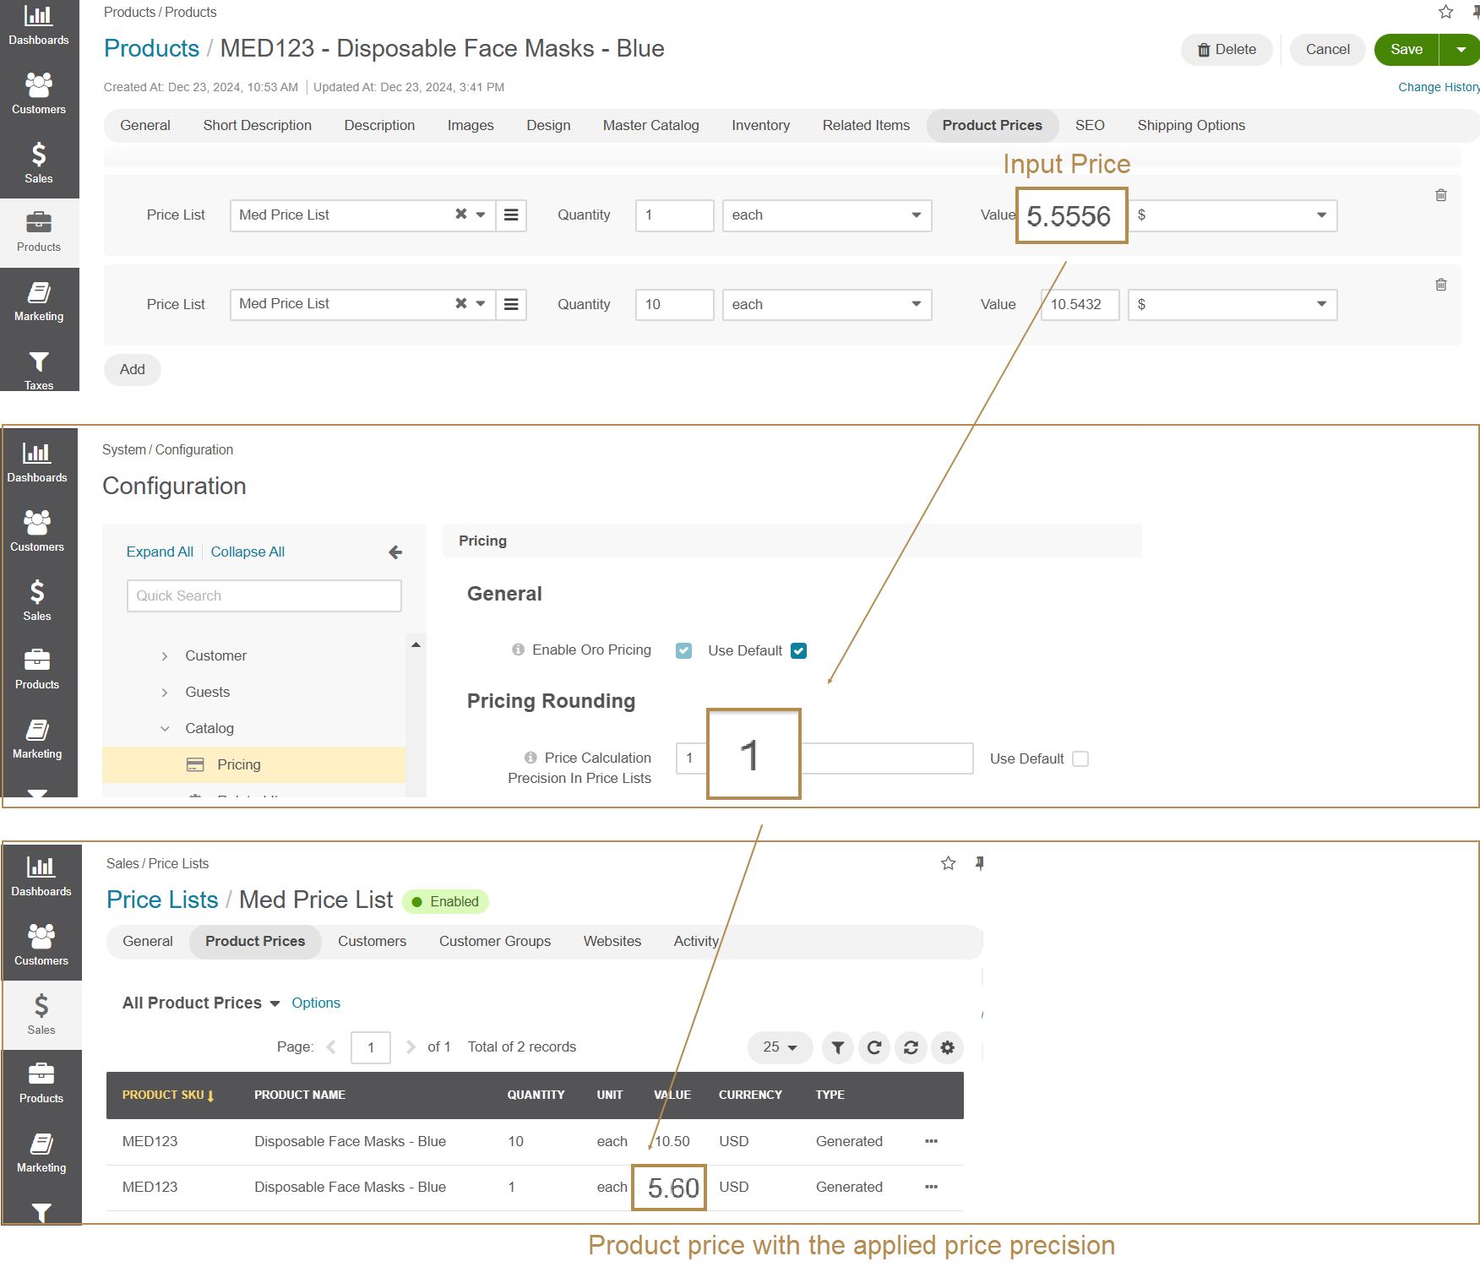Switch to the Inventory tab
This screenshot has width=1480, height=1283.
pyautogui.click(x=760, y=125)
